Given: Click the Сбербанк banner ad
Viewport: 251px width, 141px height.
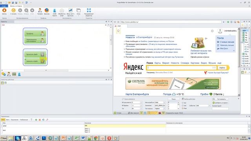Looking at the screenshot, I should click(173, 83).
